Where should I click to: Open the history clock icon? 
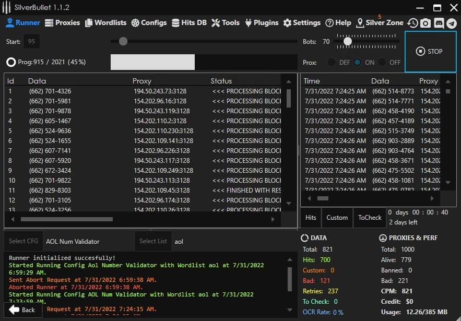(x=412, y=23)
